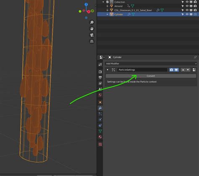Click the Zoom magnifier viewport icon
The width and height of the screenshot is (199, 176).
pos(92,22)
